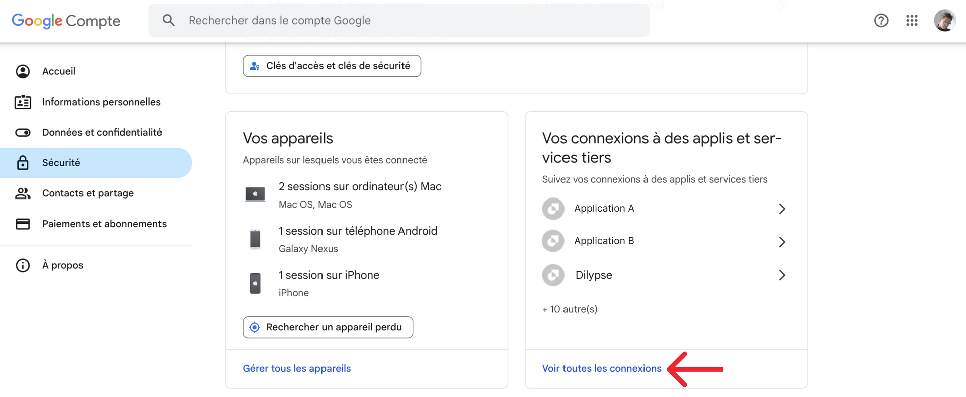
Task: Click the Dilypse app icon
Action: pos(553,275)
